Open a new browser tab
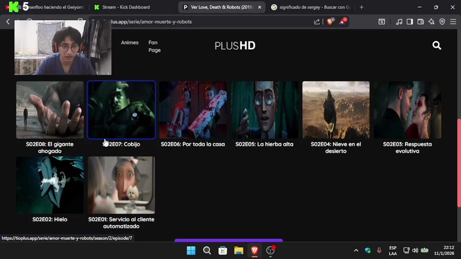This screenshot has width=461, height=259. [362, 7]
